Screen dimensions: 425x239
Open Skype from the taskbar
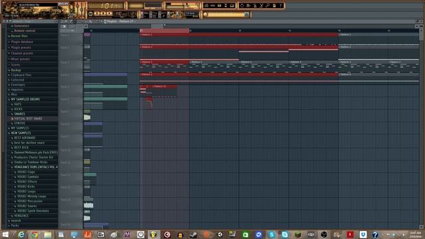pyautogui.click(x=272, y=234)
